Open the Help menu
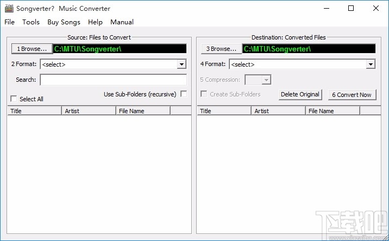Image resolution: width=389 pixels, height=241 pixels. point(95,22)
